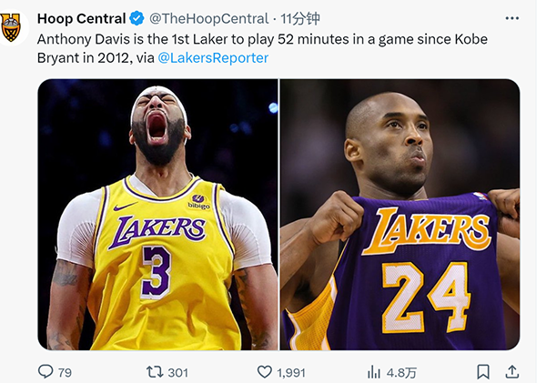The width and height of the screenshot is (546, 383).
Task: Click the 301 repost count
Action: click(x=178, y=371)
